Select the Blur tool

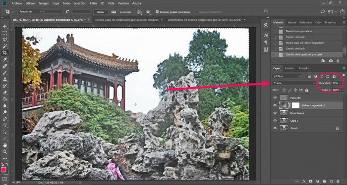coord(4,106)
